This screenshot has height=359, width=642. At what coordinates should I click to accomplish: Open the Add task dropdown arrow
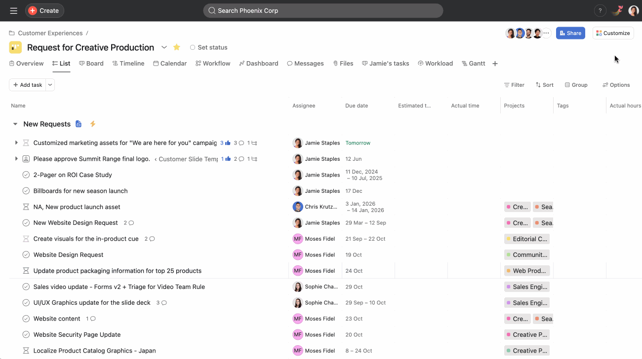tap(50, 85)
